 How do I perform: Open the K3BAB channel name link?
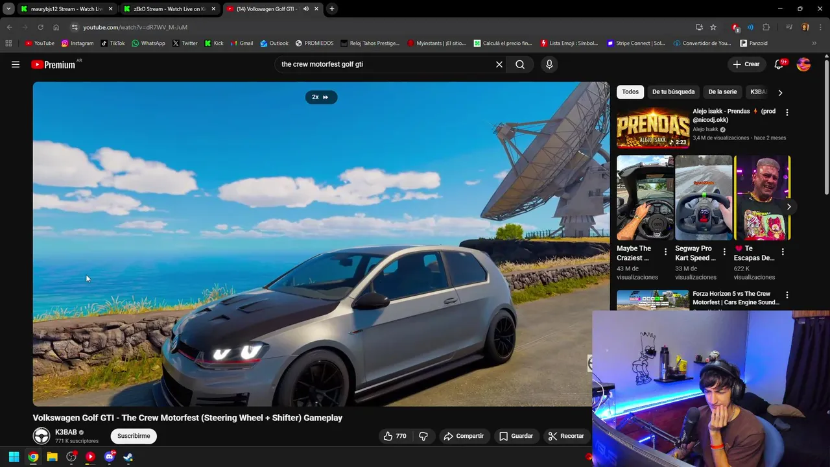(x=66, y=432)
